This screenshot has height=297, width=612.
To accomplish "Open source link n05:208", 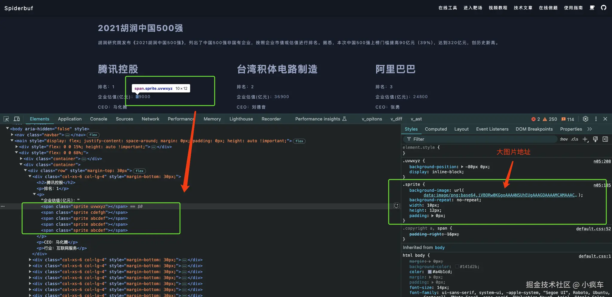I will [602, 162].
